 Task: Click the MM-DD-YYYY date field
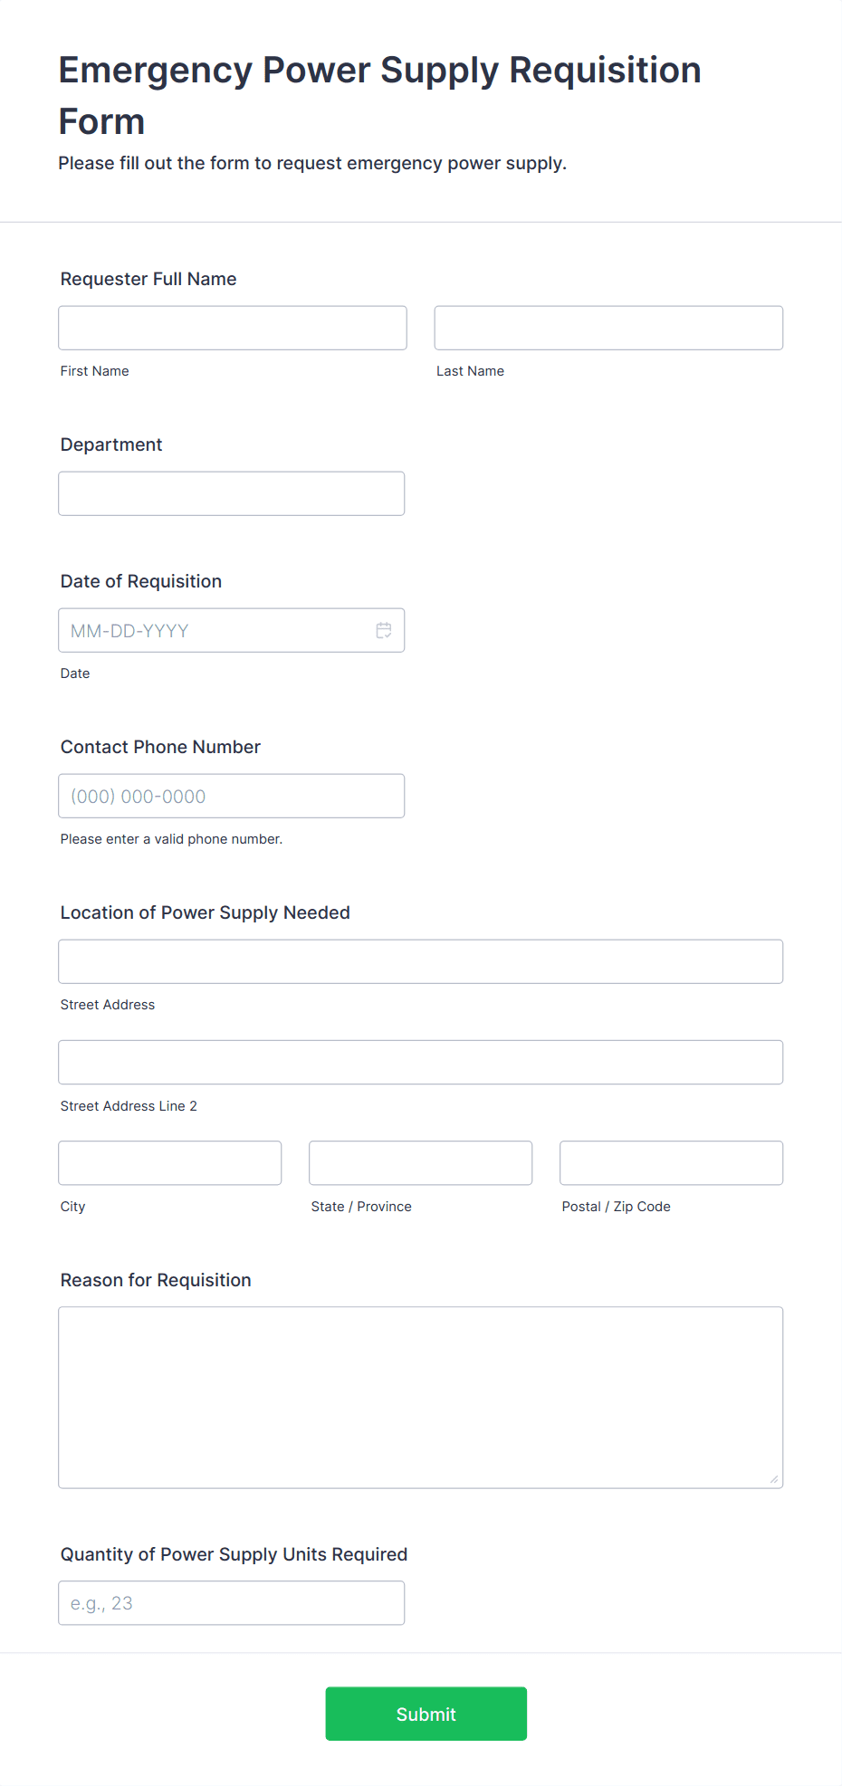[x=232, y=630]
